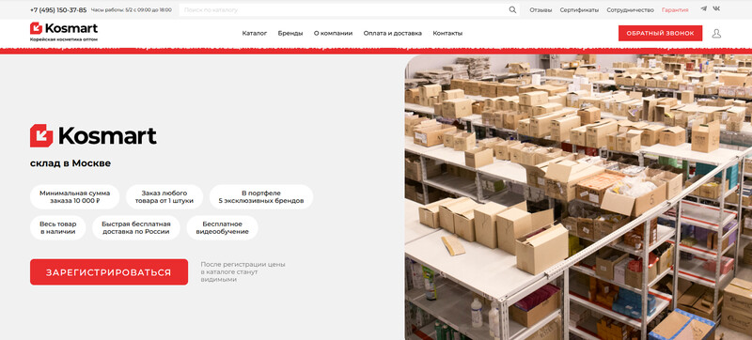
Task: Open the Контакты menu item
Action: [447, 33]
